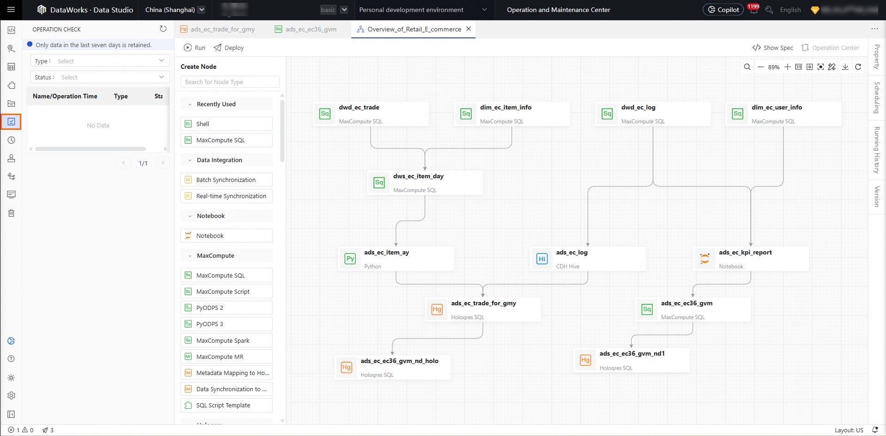The height and width of the screenshot is (436, 886).
Task: Open the China (Shanghai) region selector
Action: (175, 10)
